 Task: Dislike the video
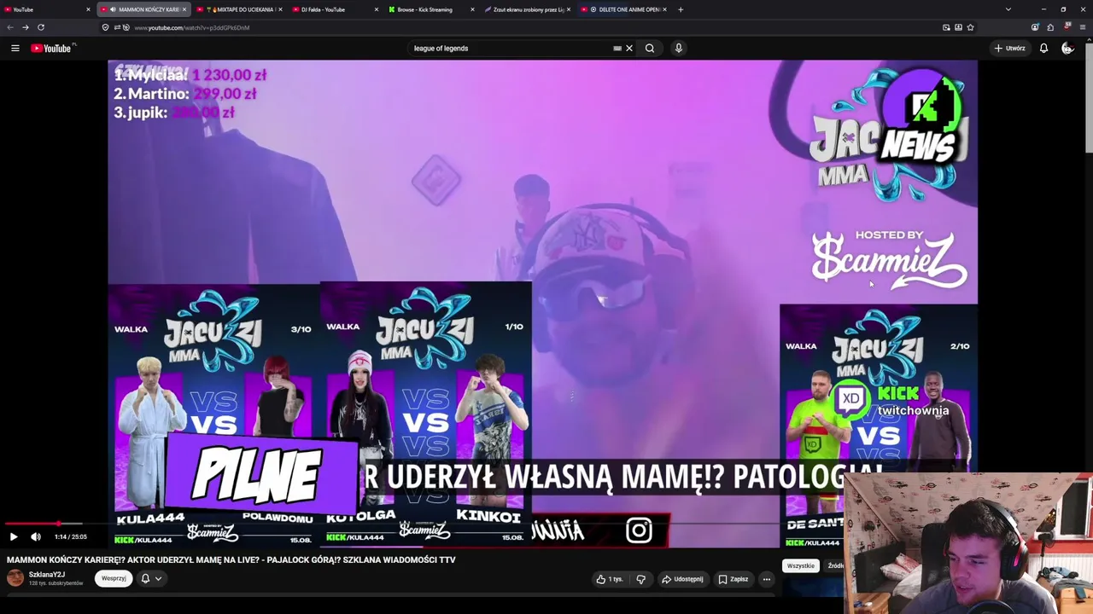point(641,579)
